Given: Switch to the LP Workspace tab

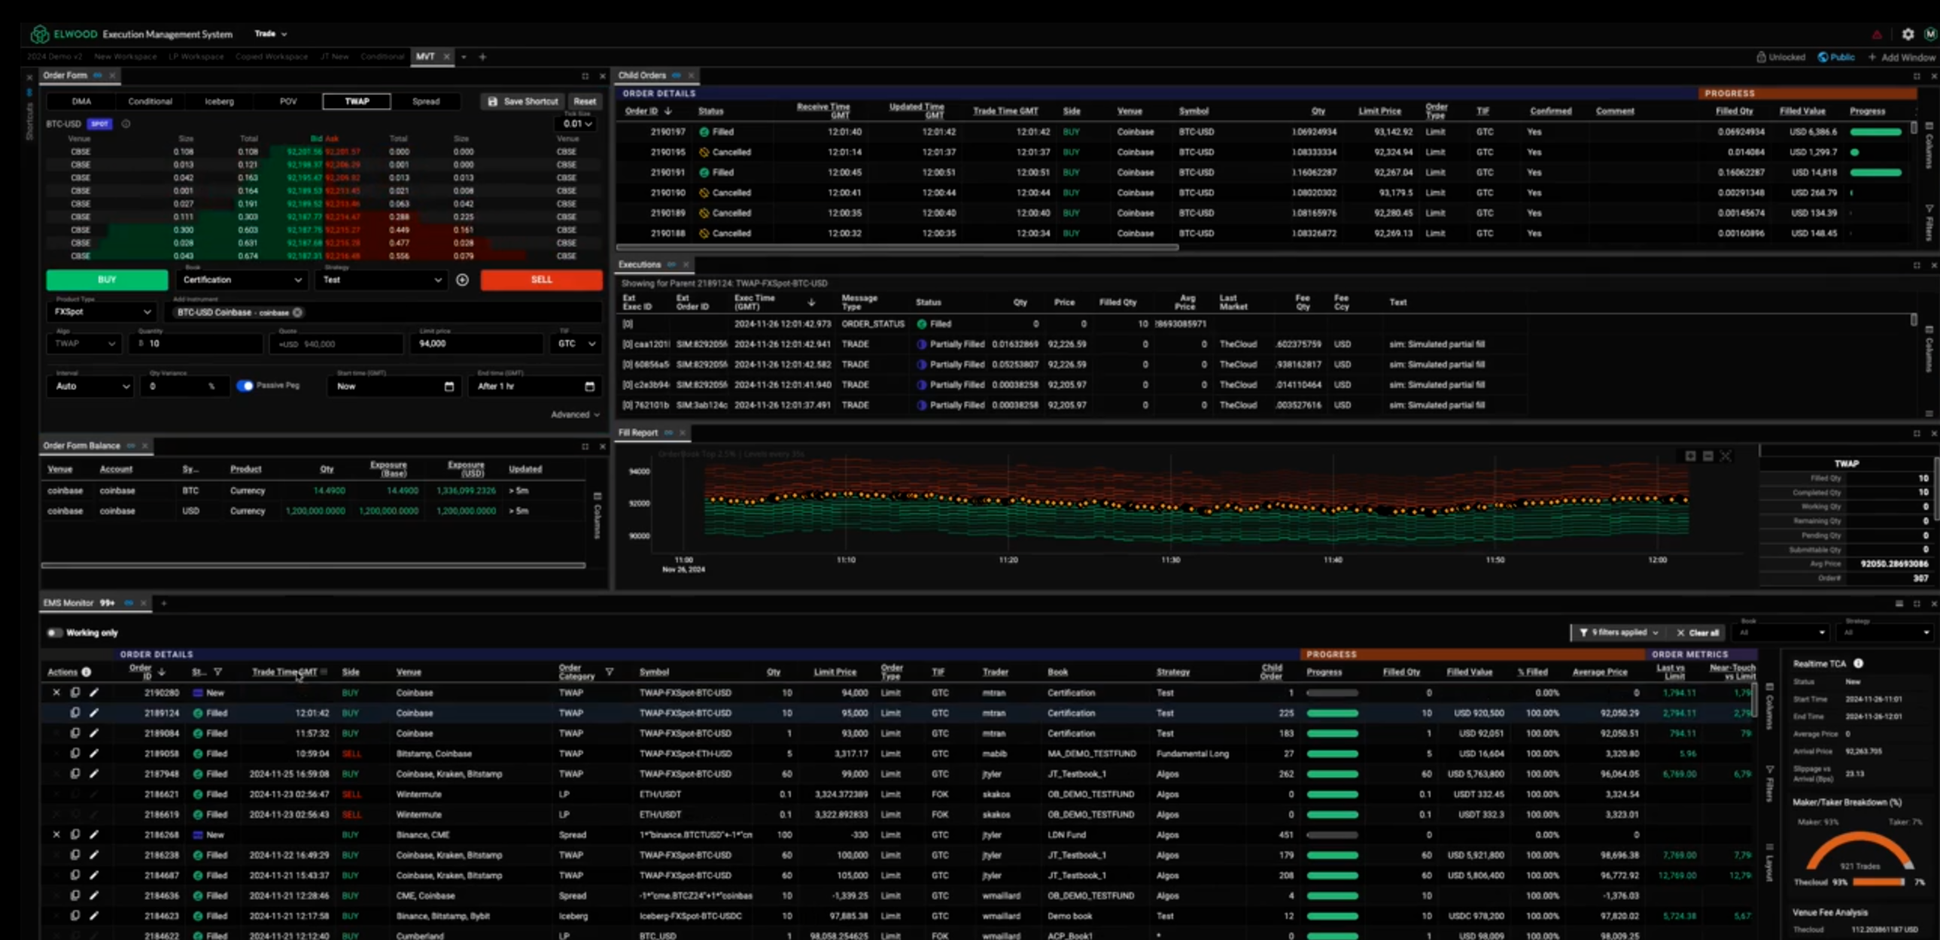Looking at the screenshot, I should tap(196, 56).
